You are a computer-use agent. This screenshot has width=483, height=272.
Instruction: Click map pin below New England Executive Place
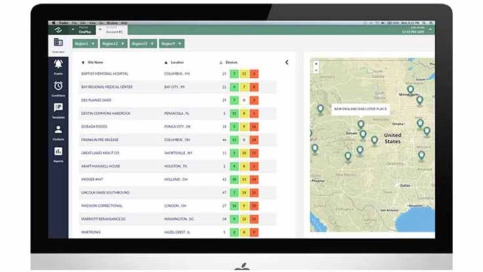pyautogui.click(x=360, y=124)
